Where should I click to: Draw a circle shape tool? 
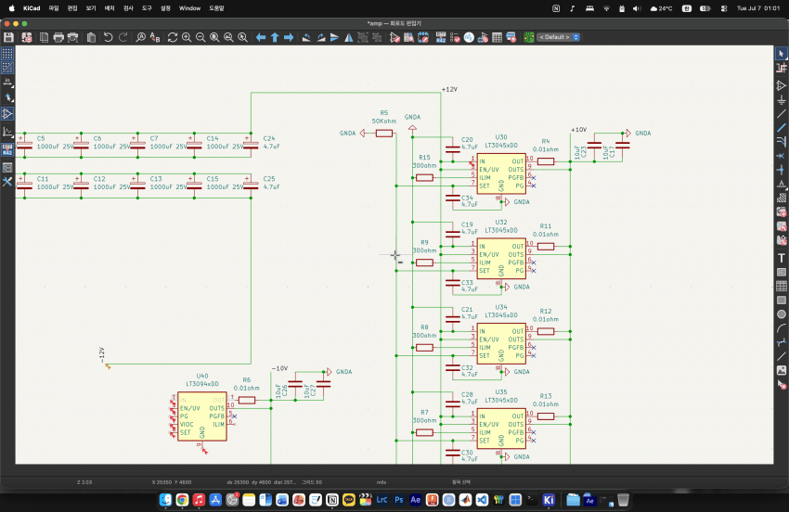(x=781, y=314)
